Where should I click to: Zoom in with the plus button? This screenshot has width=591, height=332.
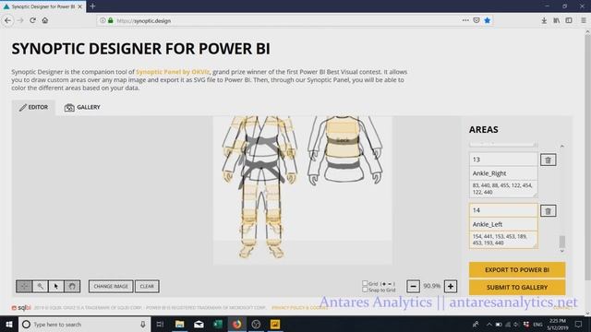[x=451, y=286]
